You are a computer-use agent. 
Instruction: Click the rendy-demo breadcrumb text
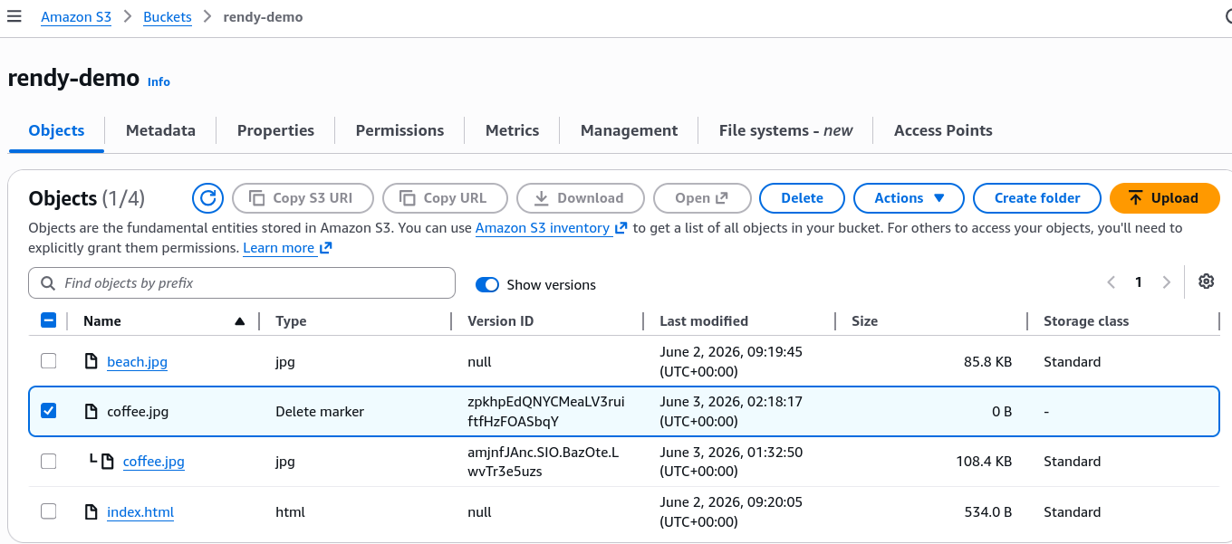click(263, 17)
